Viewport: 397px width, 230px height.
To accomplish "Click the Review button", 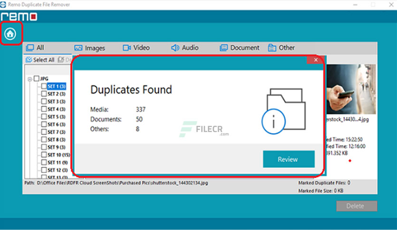I will coord(289,159).
